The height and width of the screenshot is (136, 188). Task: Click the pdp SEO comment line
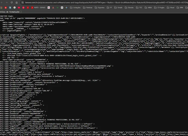tap(10, 58)
